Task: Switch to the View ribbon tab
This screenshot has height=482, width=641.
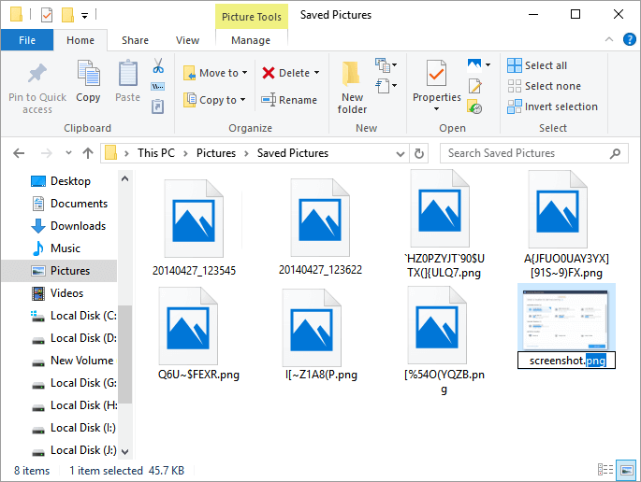Action: 187,40
